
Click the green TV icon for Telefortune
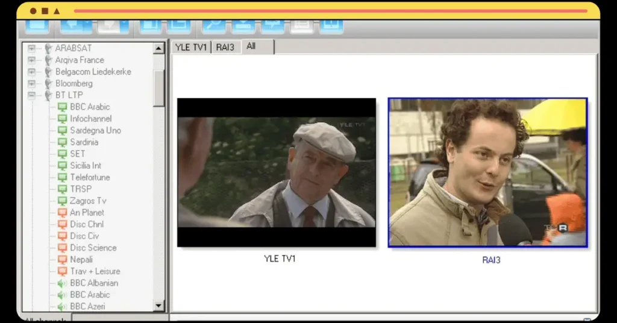[x=62, y=177]
